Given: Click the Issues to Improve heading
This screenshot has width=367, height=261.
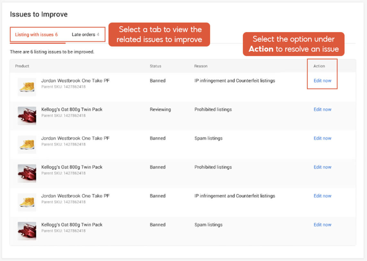Looking at the screenshot, I should point(39,14).
